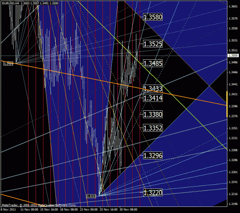Click the yellow range bar on price axis

[x=227, y=104]
